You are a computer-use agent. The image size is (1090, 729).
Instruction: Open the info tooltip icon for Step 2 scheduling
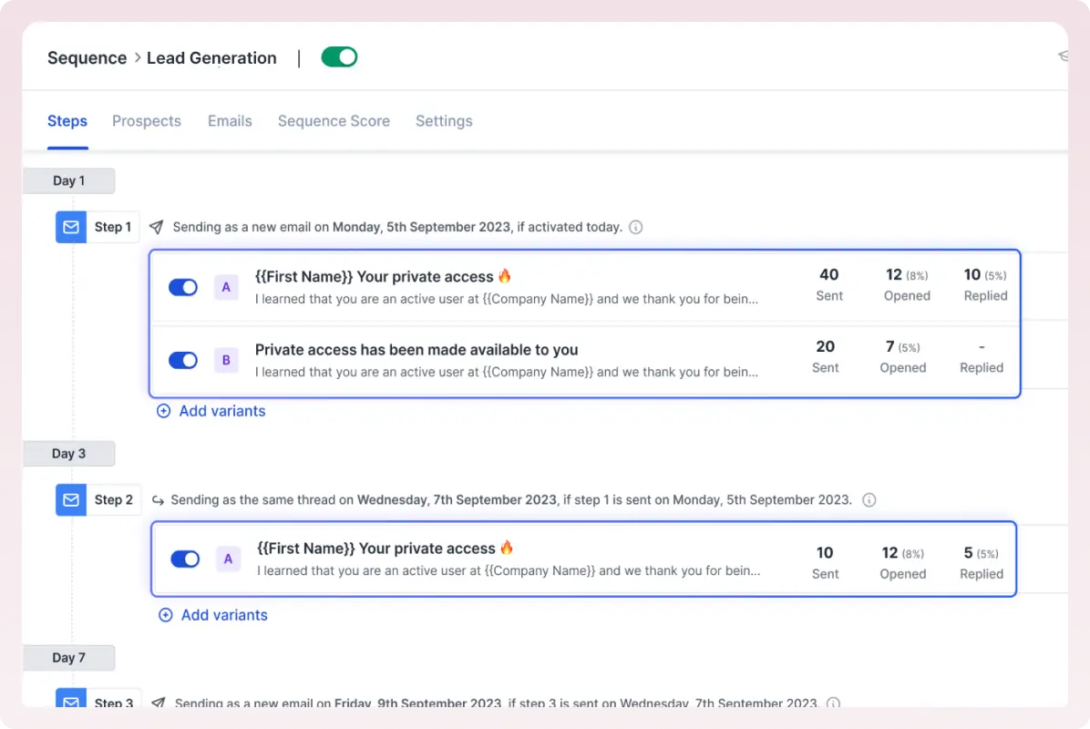(x=869, y=499)
